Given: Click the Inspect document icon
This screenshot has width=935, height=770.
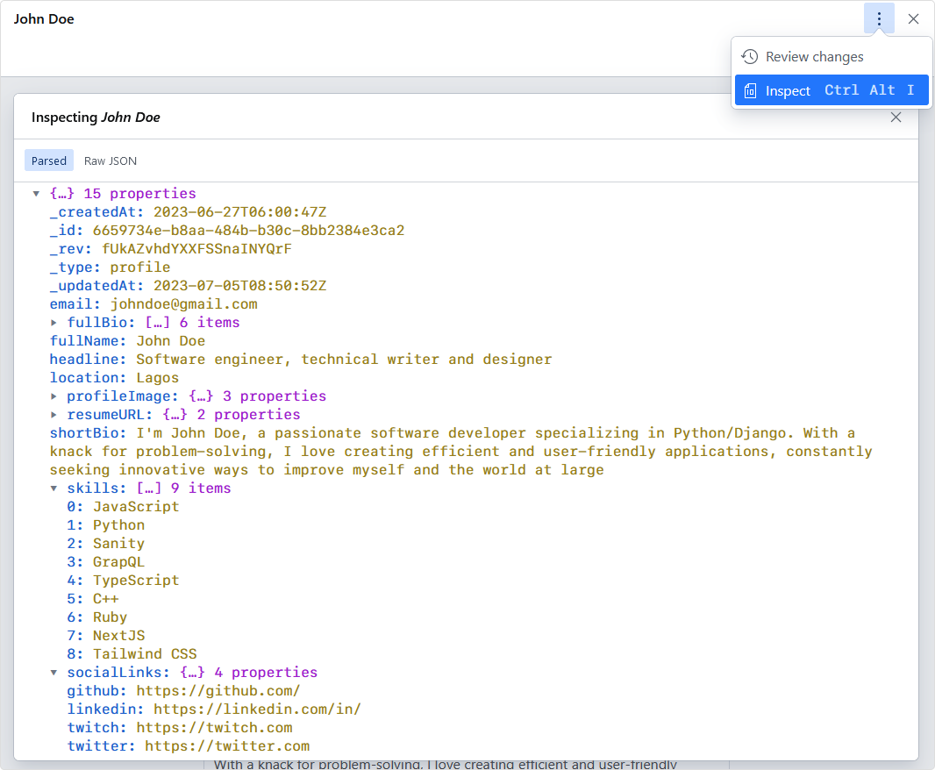Looking at the screenshot, I should (750, 90).
